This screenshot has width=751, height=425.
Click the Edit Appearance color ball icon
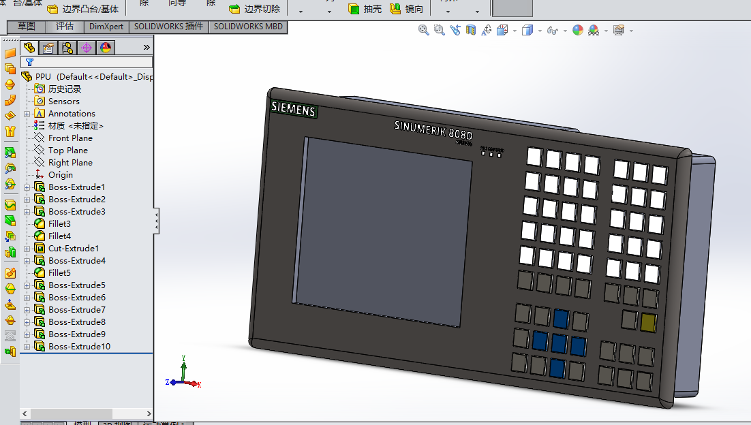point(578,30)
